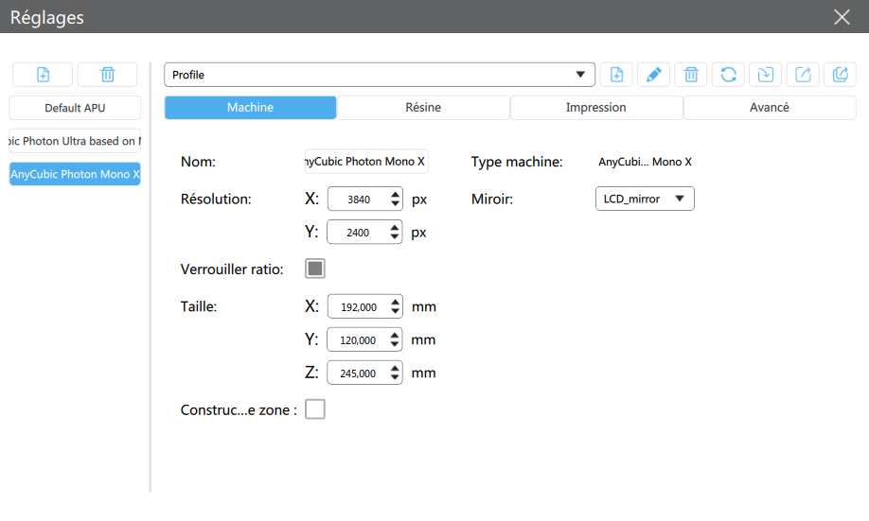Add a new machine in left panel

[x=43, y=75]
